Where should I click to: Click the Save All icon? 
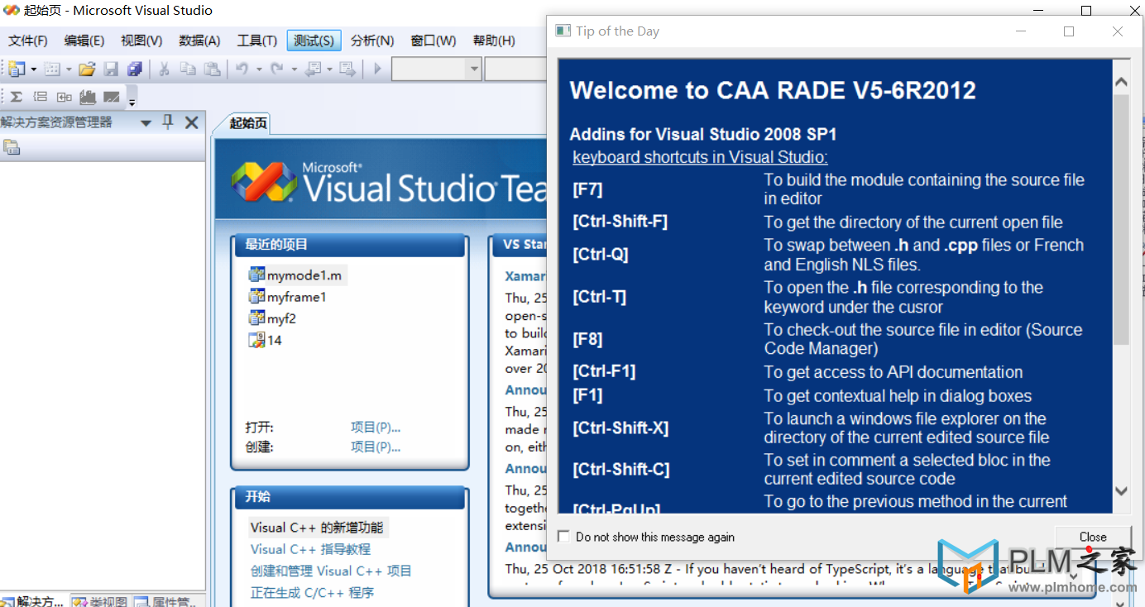(x=135, y=69)
